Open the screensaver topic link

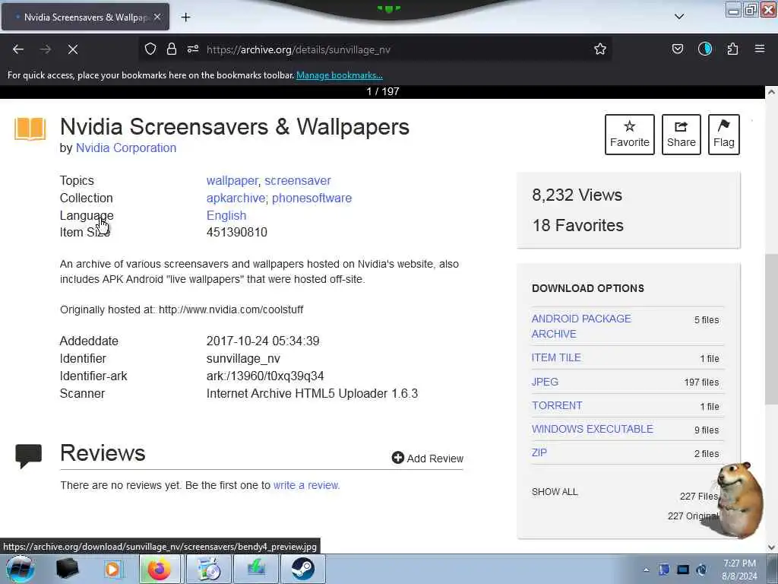tap(298, 181)
